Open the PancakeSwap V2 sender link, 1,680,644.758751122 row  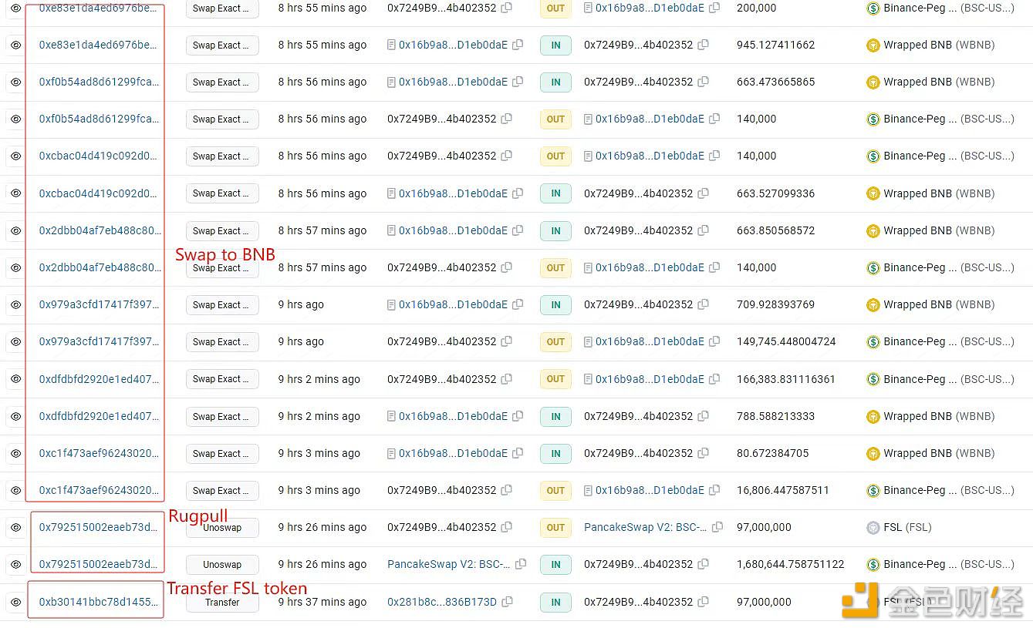pyautogui.click(x=448, y=565)
